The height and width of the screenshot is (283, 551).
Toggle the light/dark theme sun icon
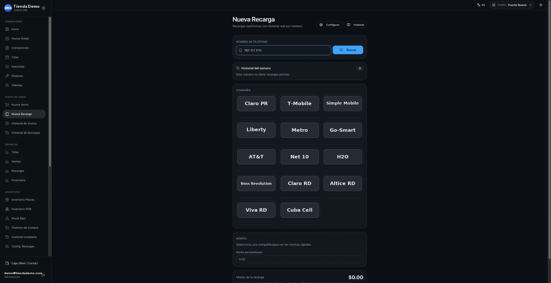pos(541,5)
